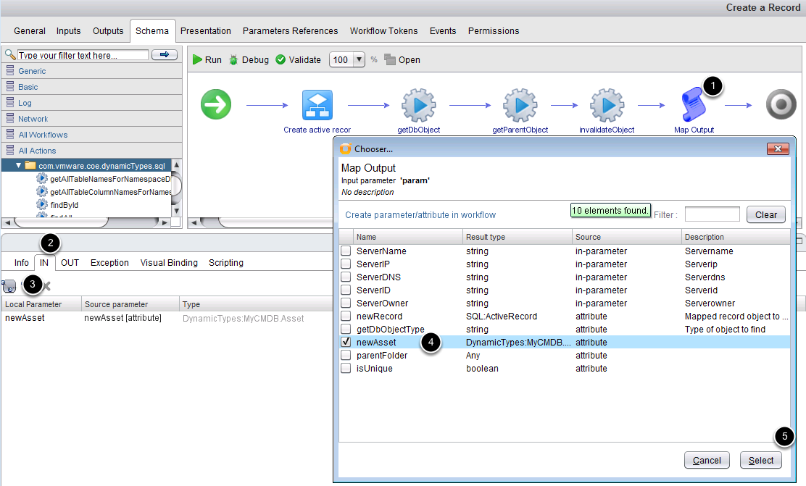Click the Chooser Filter text field
The width and height of the screenshot is (806, 486).
(712, 214)
